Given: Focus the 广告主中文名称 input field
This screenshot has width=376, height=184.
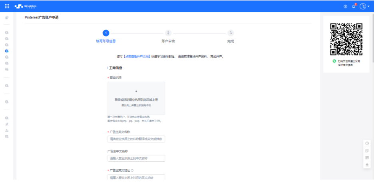Looking at the screenshot, I should point(136,158).
